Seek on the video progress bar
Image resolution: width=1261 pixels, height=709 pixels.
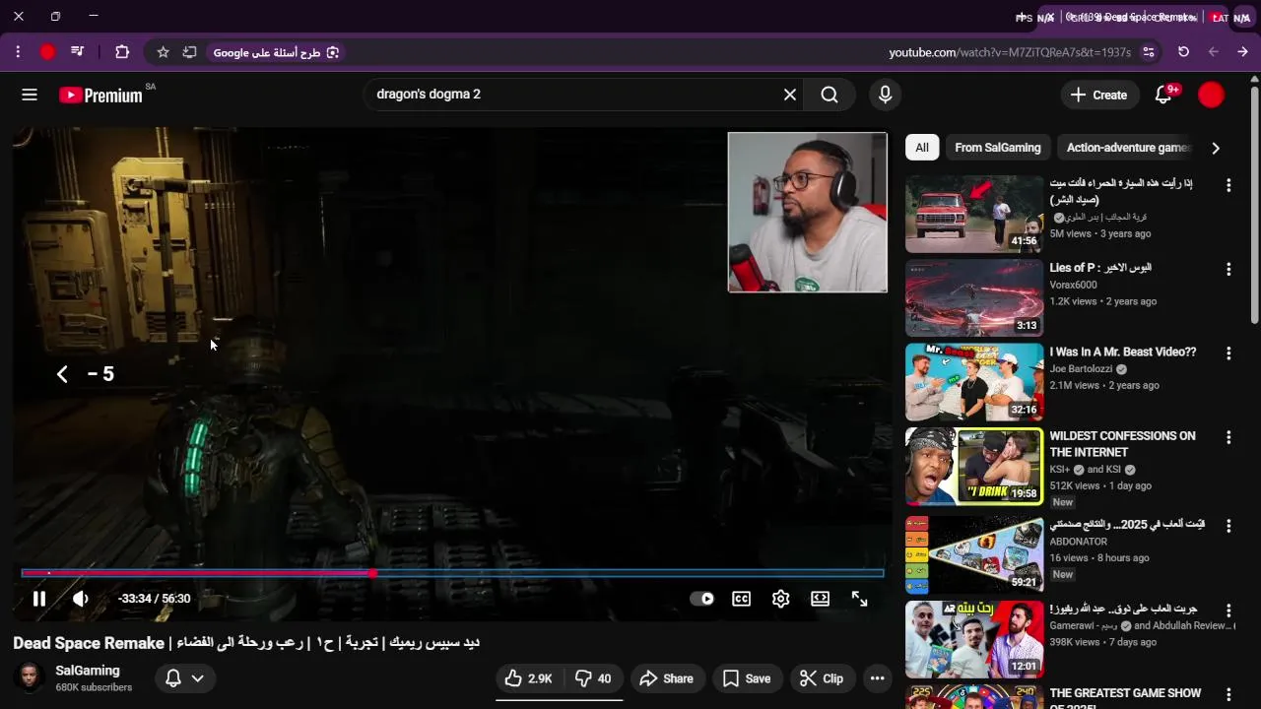click(452, 573)
